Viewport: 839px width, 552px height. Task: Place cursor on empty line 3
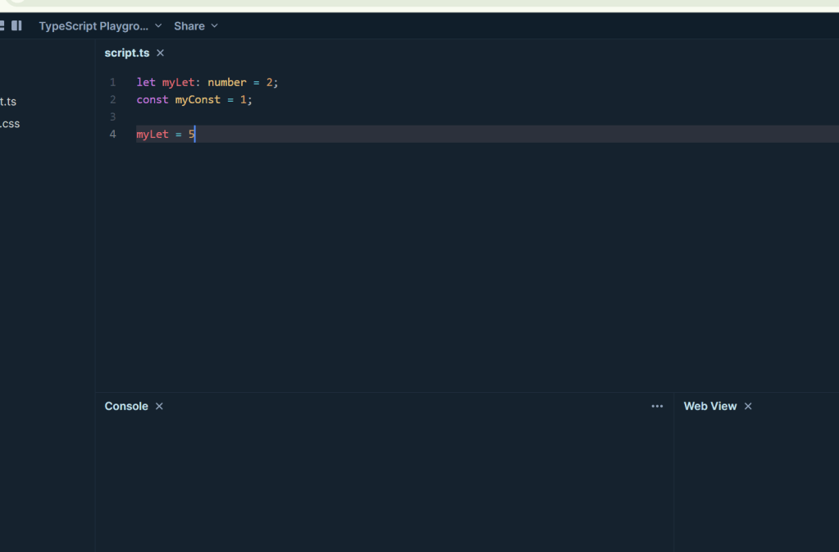click(x=328, y=116)
